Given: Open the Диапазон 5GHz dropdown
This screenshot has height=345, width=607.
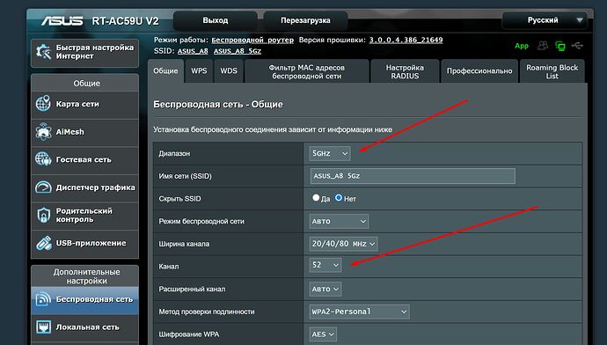Looking at the screenshot, I should pos(330,153).
